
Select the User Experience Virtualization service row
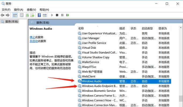[124, 33]
